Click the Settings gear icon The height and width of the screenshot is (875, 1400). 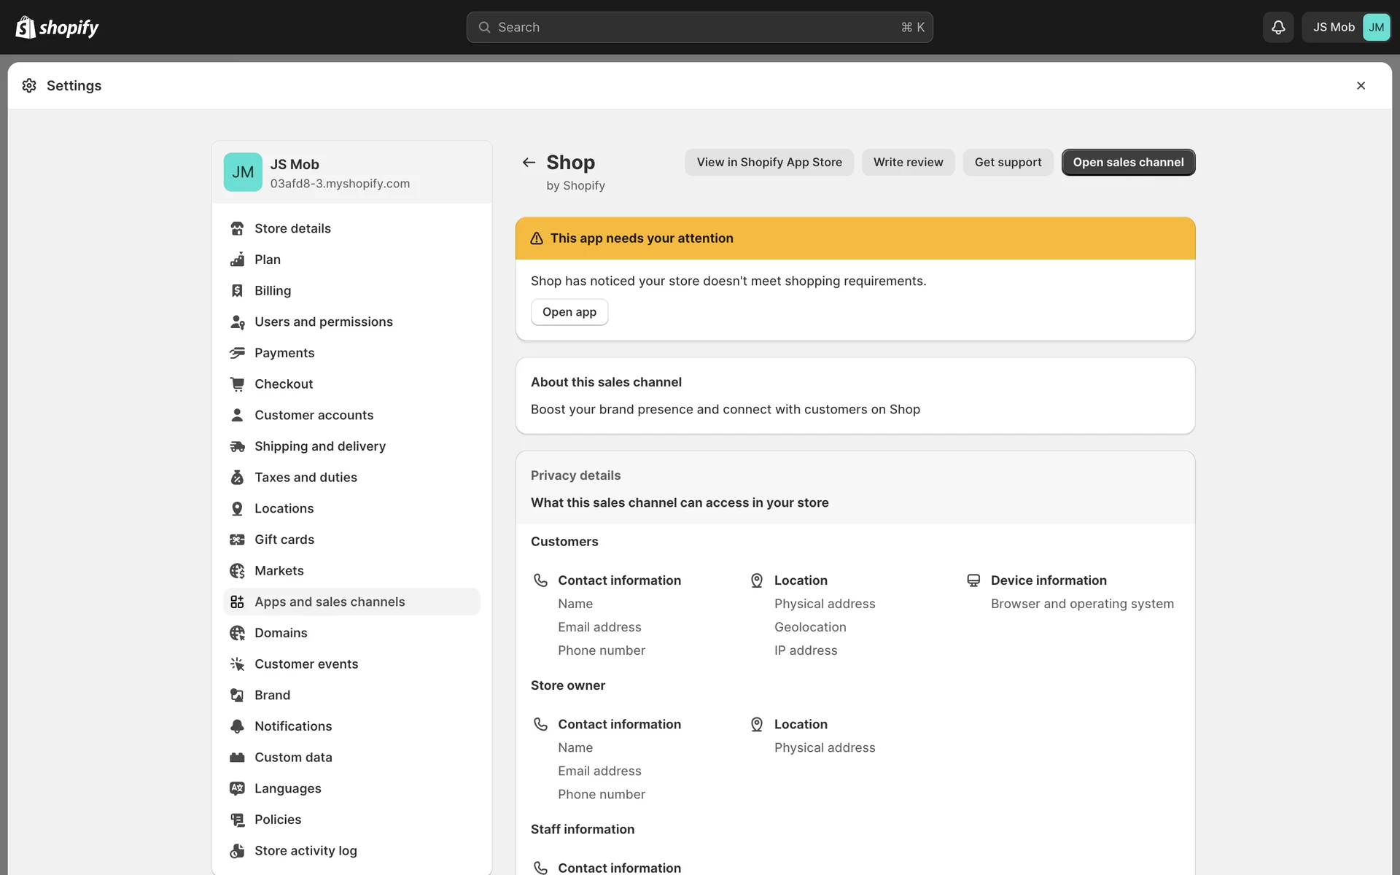[29, 85]
